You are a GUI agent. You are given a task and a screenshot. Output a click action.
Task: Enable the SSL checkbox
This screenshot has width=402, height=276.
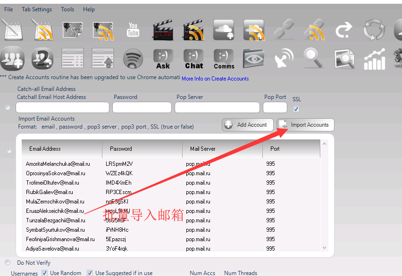pyautogui.click(x=295, y=109)
